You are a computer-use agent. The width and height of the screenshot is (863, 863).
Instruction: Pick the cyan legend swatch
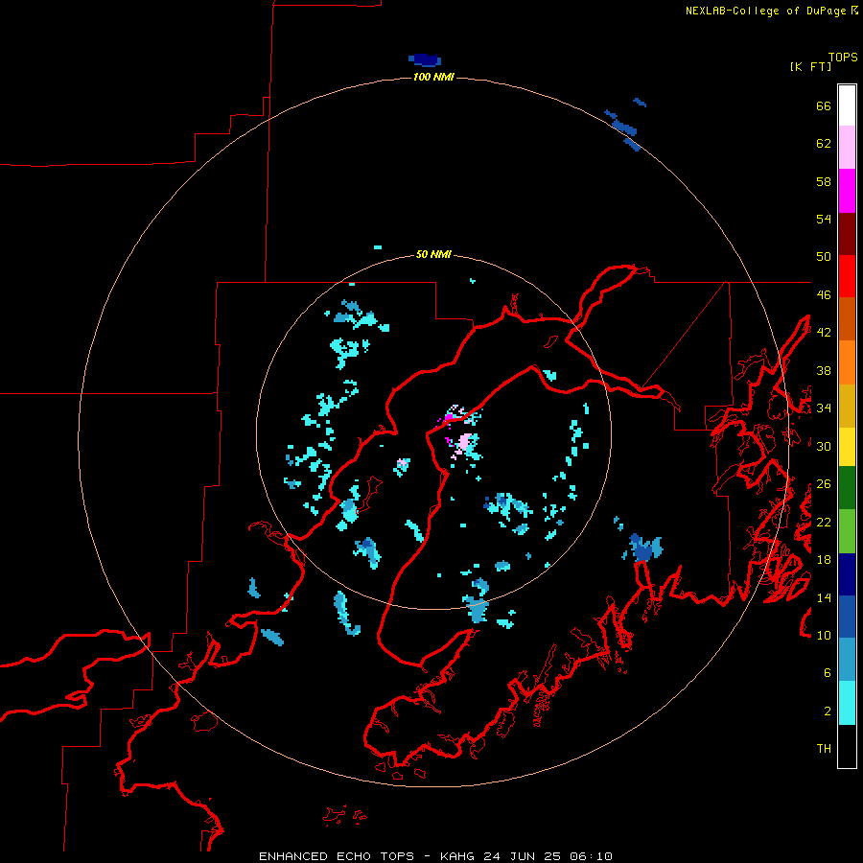coord(847,703)
